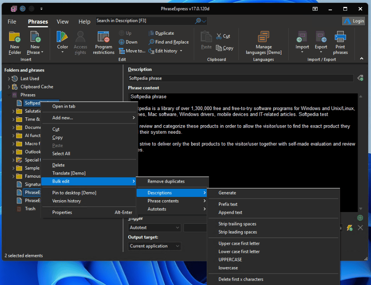Open the Help ribbon tab
This screenshot has height=285, width=371.
coord(84,22)
